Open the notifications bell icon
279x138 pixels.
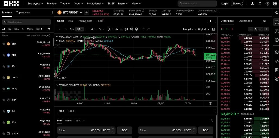260,4
